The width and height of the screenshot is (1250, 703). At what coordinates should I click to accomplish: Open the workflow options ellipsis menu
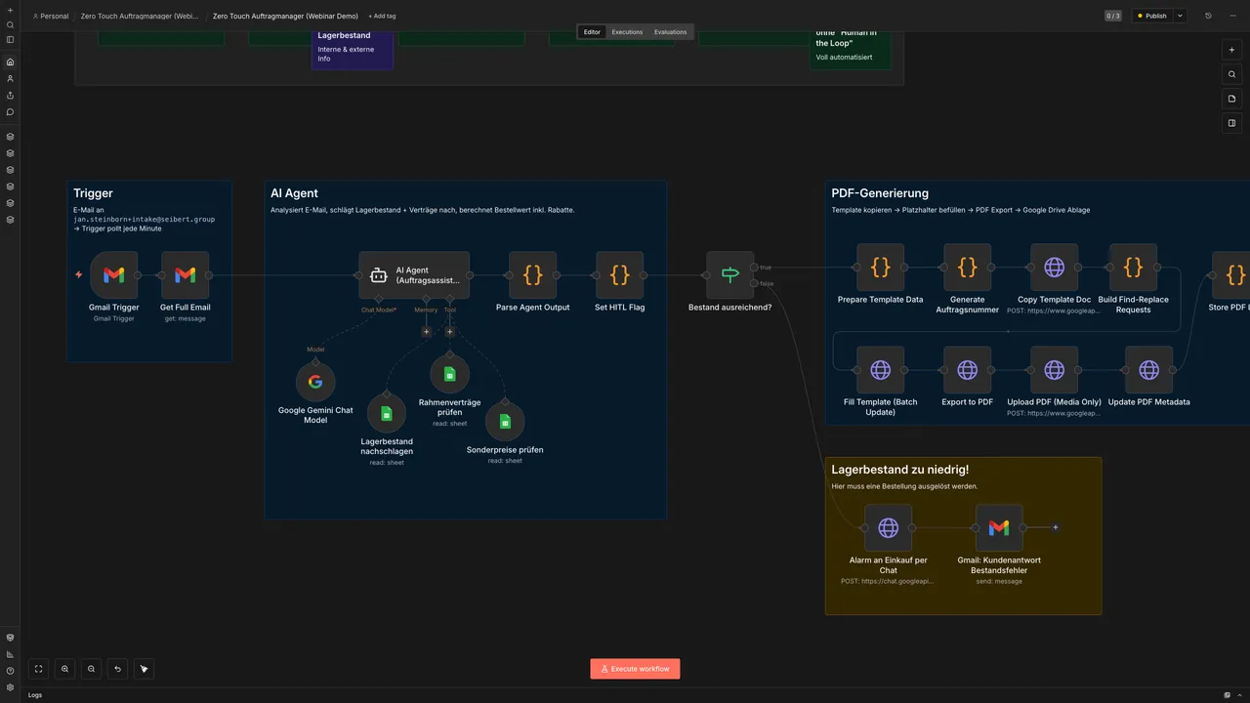click(x=1232, y=16)
